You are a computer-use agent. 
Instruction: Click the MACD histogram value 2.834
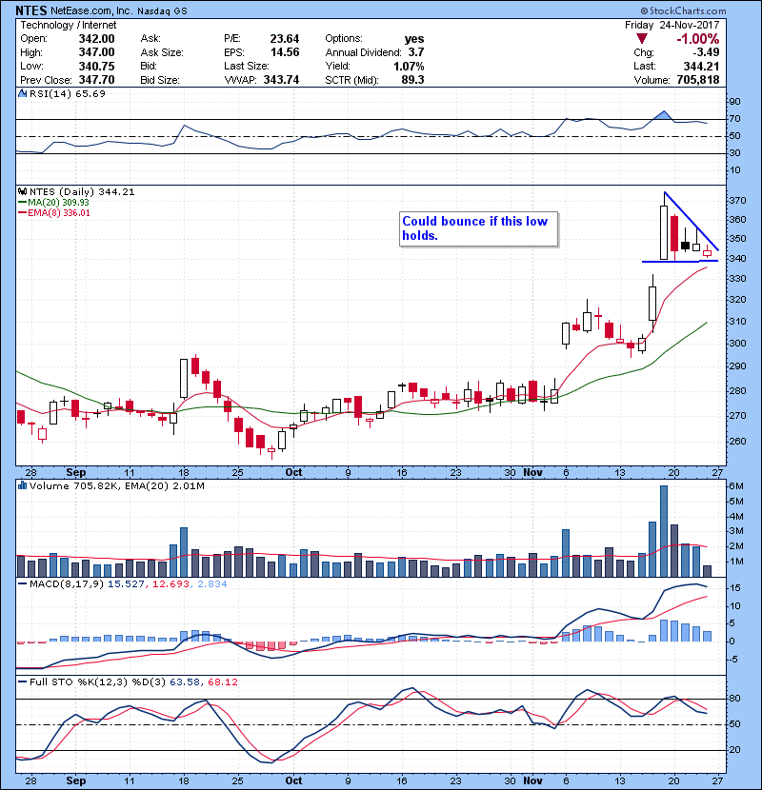pyautogui.click(x=211, y=584)
